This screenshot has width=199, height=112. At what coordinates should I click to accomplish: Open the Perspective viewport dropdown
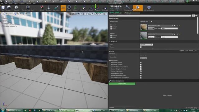pyautogui.click(x=8, y=14)
